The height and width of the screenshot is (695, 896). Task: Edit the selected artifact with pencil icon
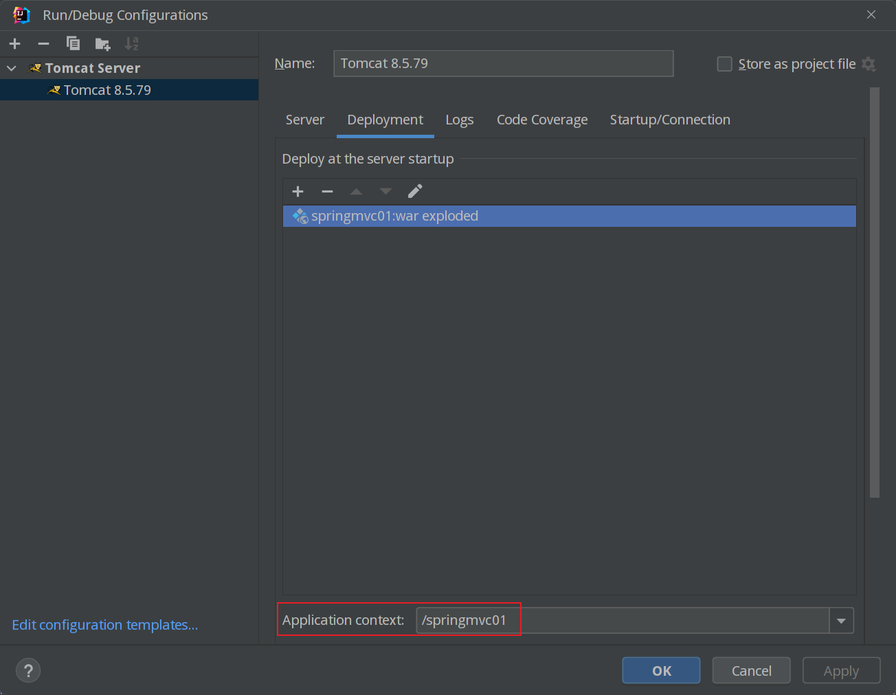tap(415, 191)
